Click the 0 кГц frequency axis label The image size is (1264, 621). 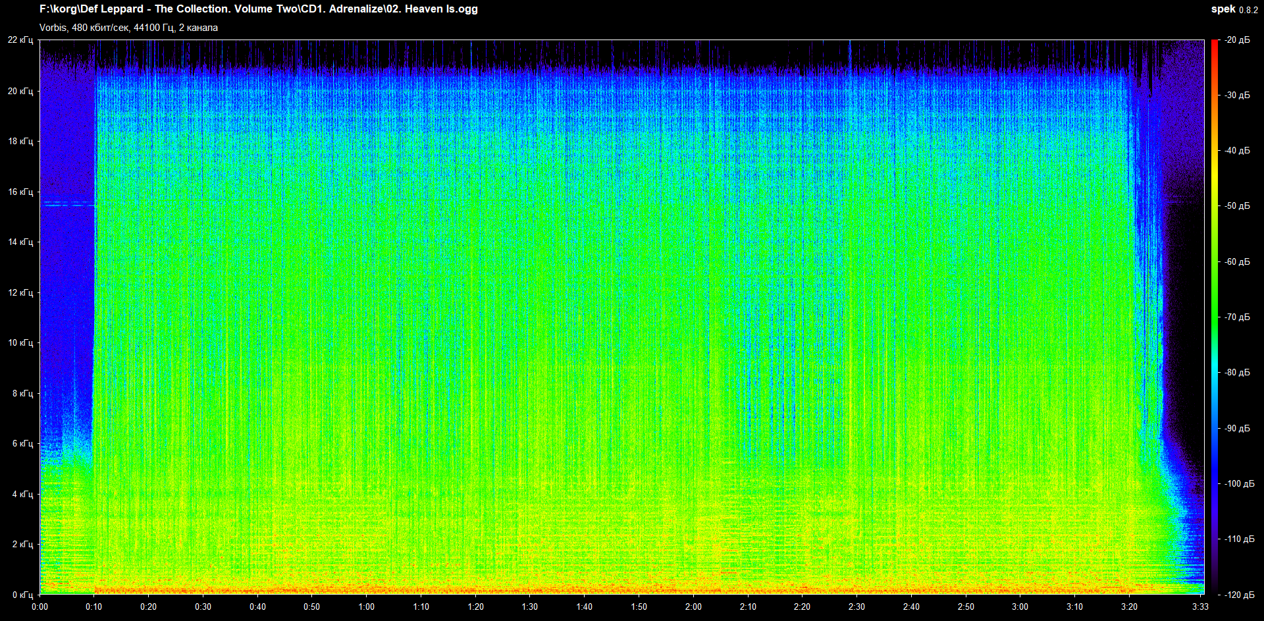(22, 595)
